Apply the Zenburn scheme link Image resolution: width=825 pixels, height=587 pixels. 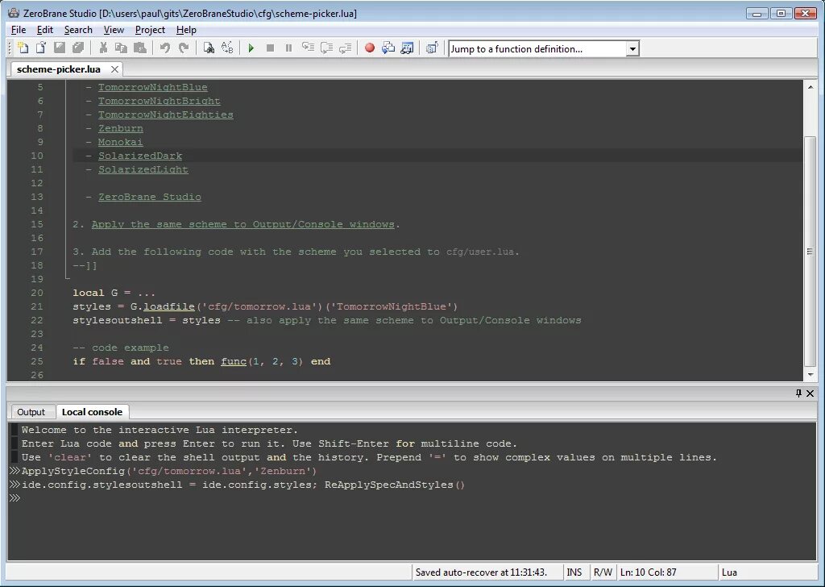(x=121, y=128)
